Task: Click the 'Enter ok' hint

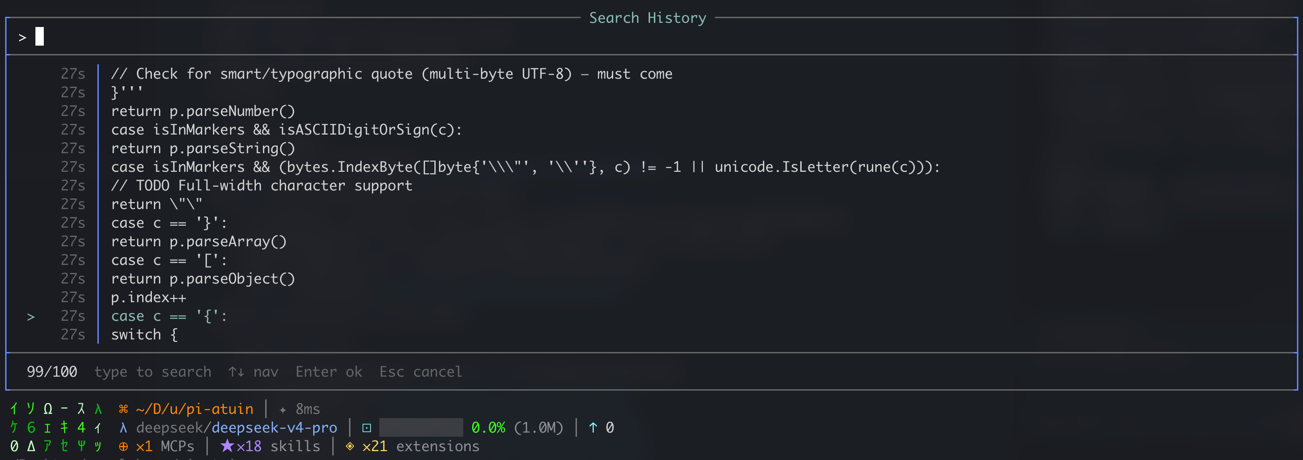Action: pos(329,372)
